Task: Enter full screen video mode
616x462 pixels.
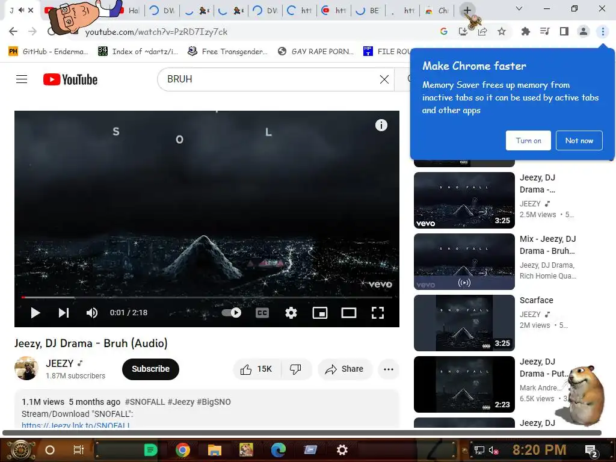Action: [378, 313]
